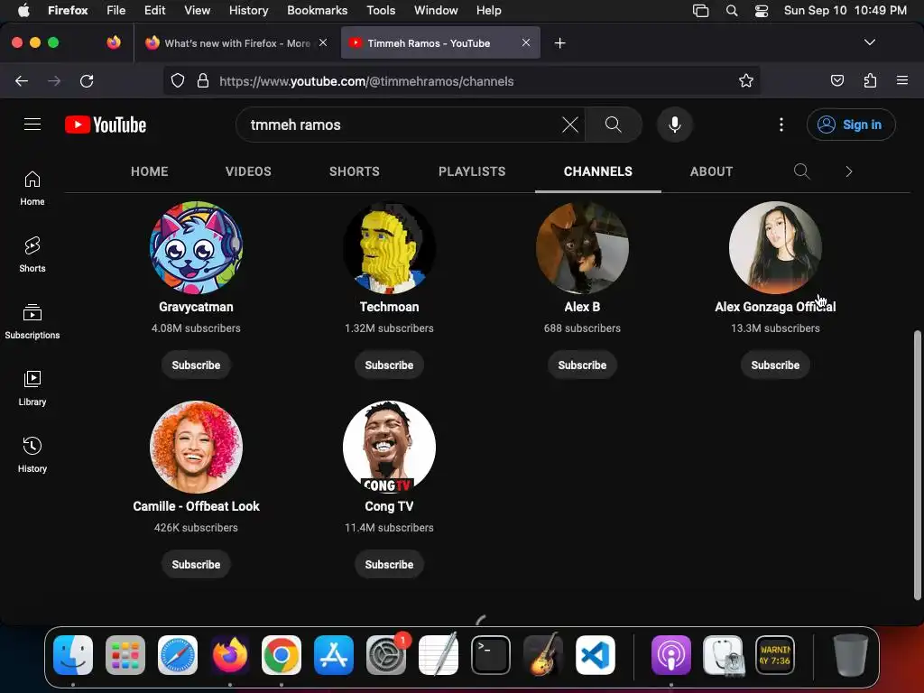Subscribe to Alex B

582,365
